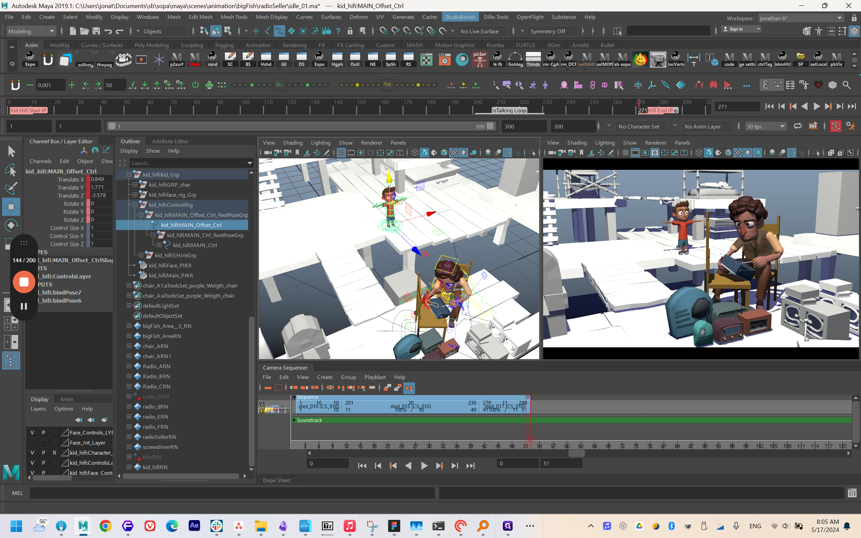
Task: Expand the kid_hifi:GRP_char node
Action: pos(135,184)
